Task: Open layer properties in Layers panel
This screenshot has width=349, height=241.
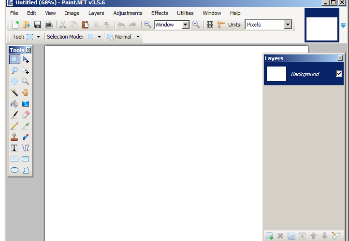Action: (335, 236)
